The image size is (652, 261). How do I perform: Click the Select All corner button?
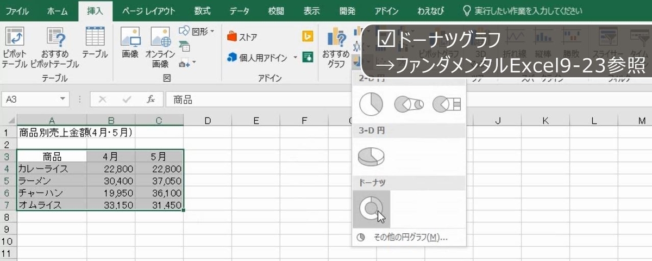[8, 120]
